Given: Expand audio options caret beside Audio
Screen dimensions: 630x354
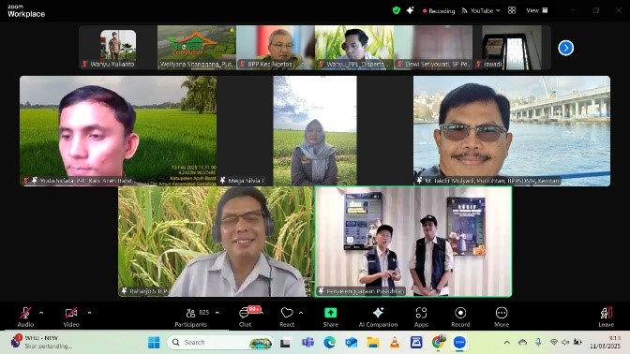Looking at the screenshot, I should pos(41,313).
